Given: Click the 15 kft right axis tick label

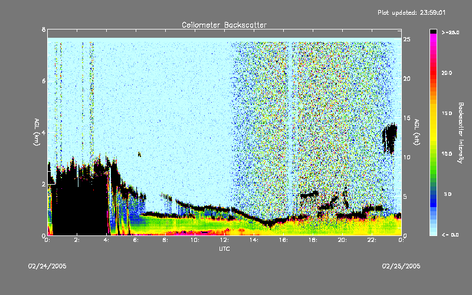Looking at the screenshot, I should pos(407,118).
